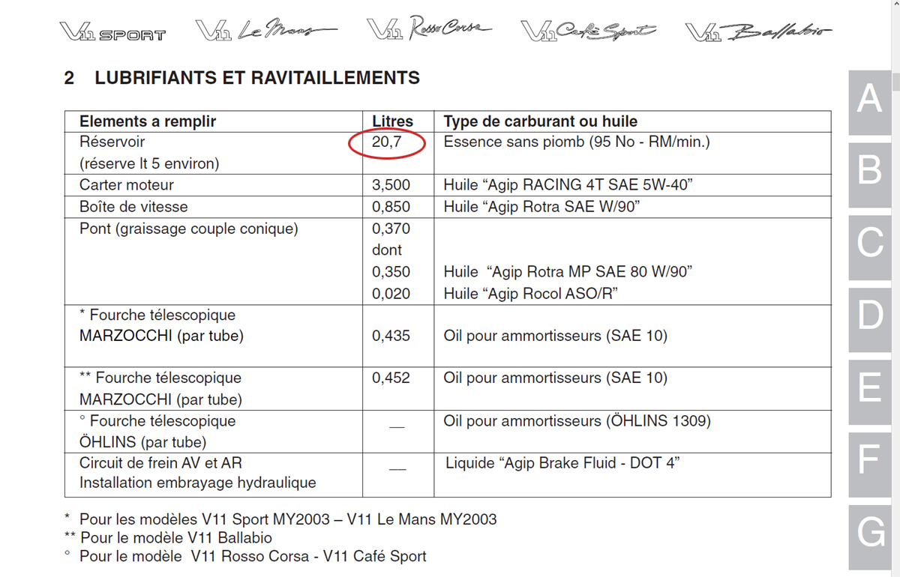
Task: Click column header "Litres"
Action: point(392,121)
